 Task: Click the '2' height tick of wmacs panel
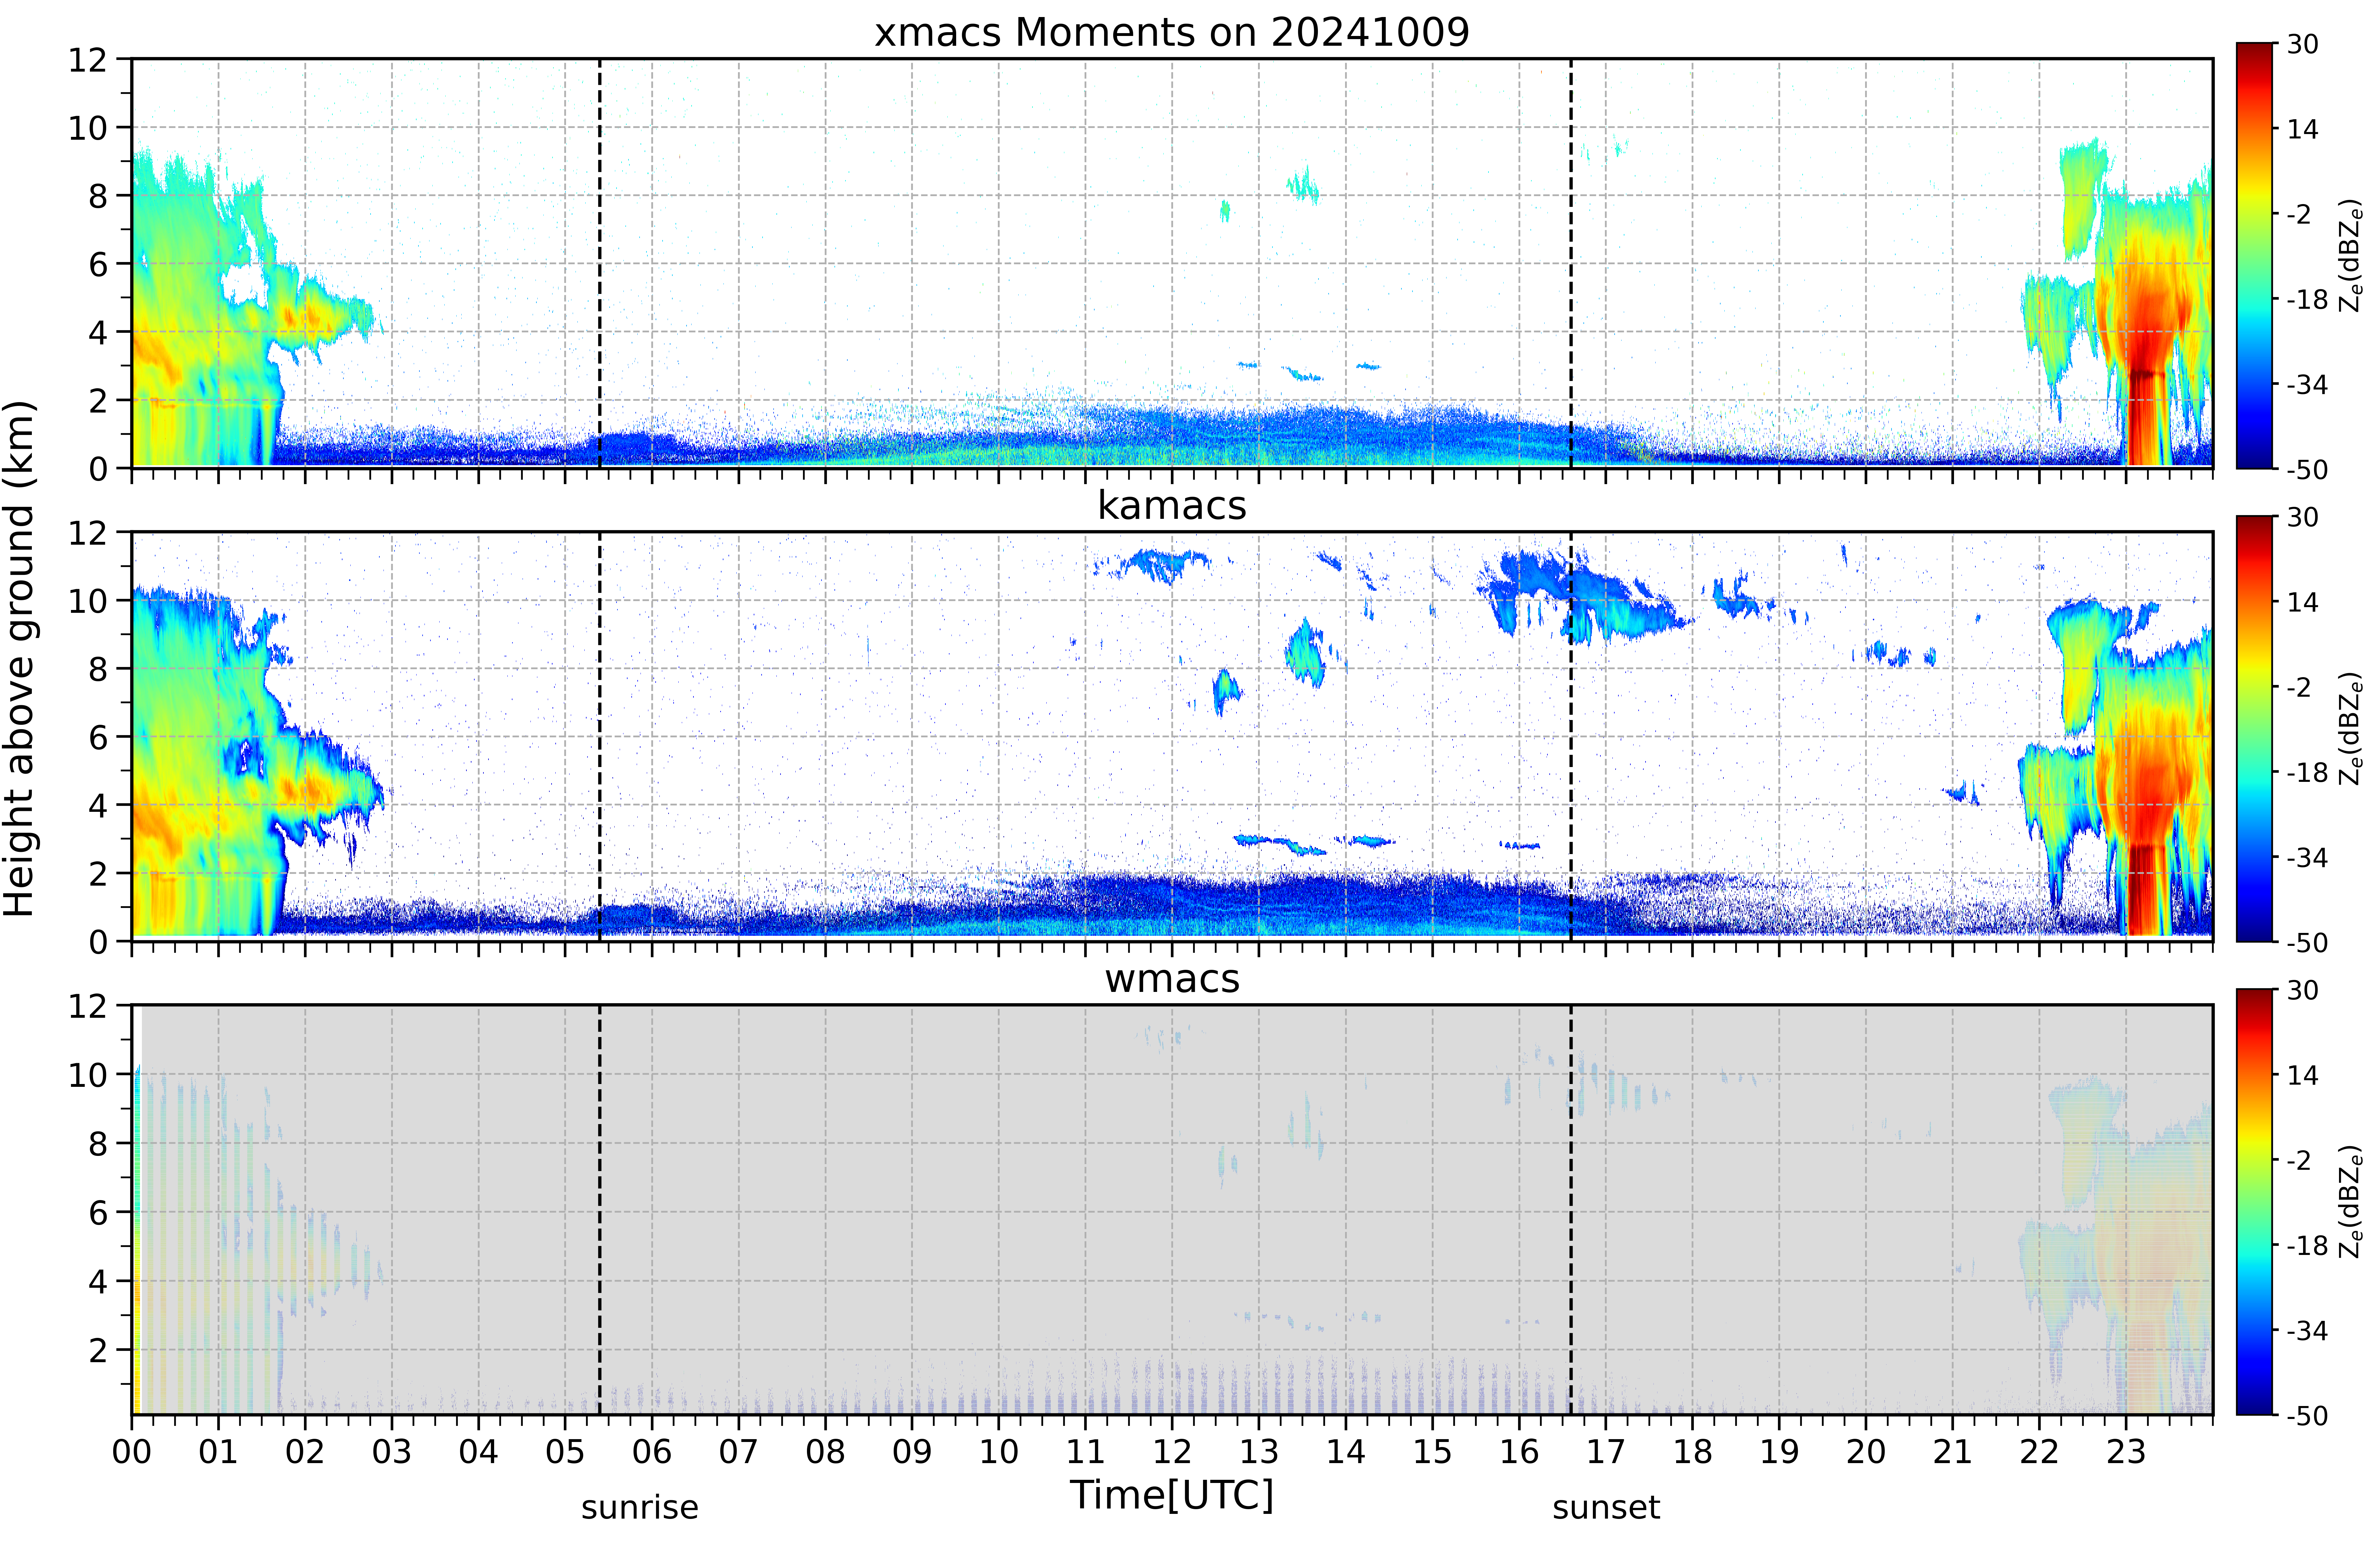98,1350
